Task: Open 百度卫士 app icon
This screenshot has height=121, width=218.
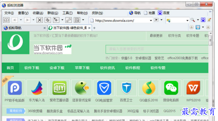Action: pos(126,88)
